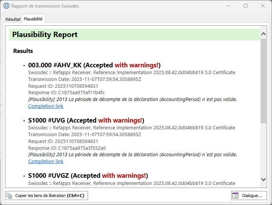Click the scrollbar up arrow

point(263,34)
